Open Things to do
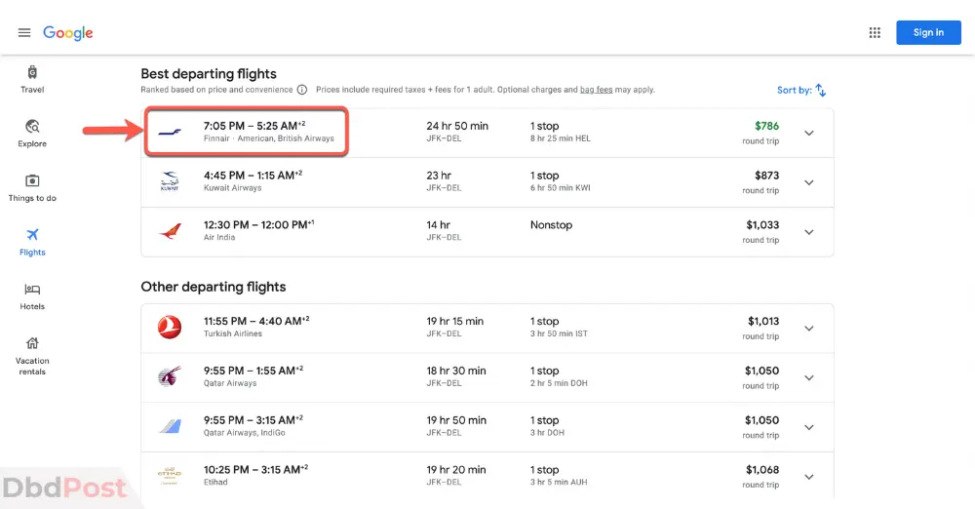The image size is (975, 509). click(x=32, y=188)
